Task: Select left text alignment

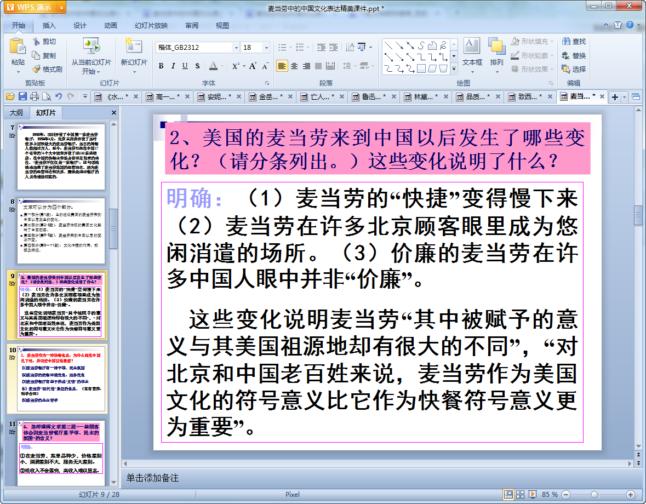Action: click(282, 66)
